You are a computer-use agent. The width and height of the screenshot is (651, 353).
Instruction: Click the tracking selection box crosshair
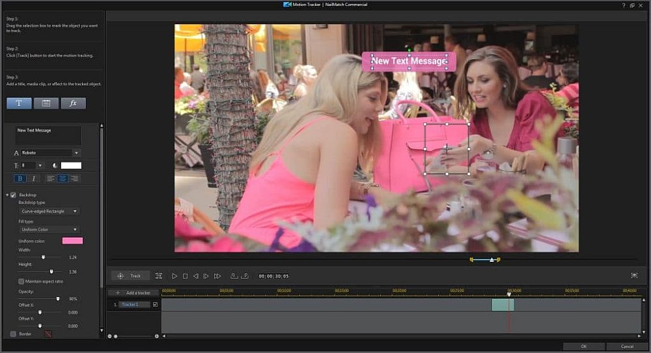tap(447, 148)
